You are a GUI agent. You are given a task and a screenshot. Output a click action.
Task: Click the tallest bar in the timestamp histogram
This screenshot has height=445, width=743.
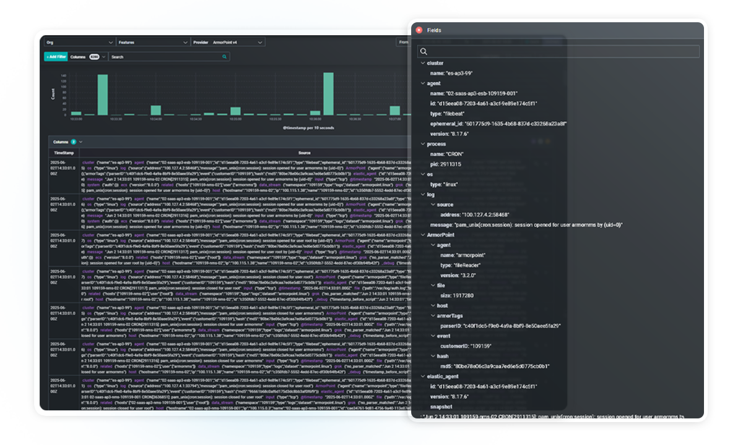click(x=329, y=93)
